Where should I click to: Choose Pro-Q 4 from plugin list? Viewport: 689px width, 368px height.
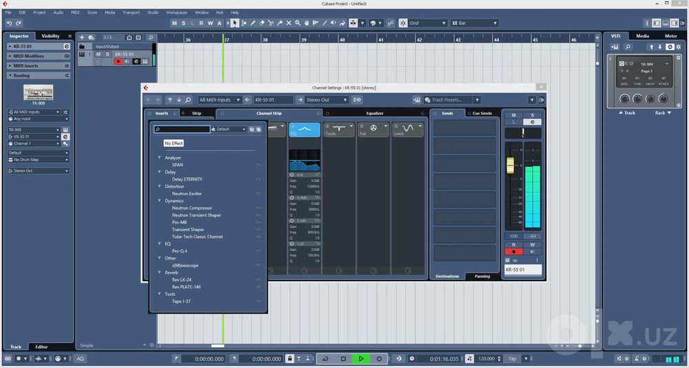(179, 251)
